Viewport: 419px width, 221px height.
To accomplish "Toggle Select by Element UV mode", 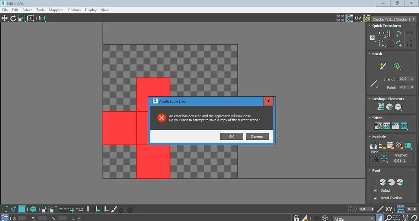I will click(x=33, y=209).
